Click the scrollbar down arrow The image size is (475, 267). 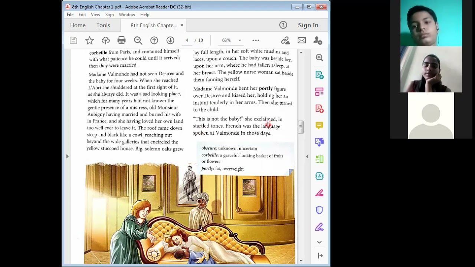(301, 261)
